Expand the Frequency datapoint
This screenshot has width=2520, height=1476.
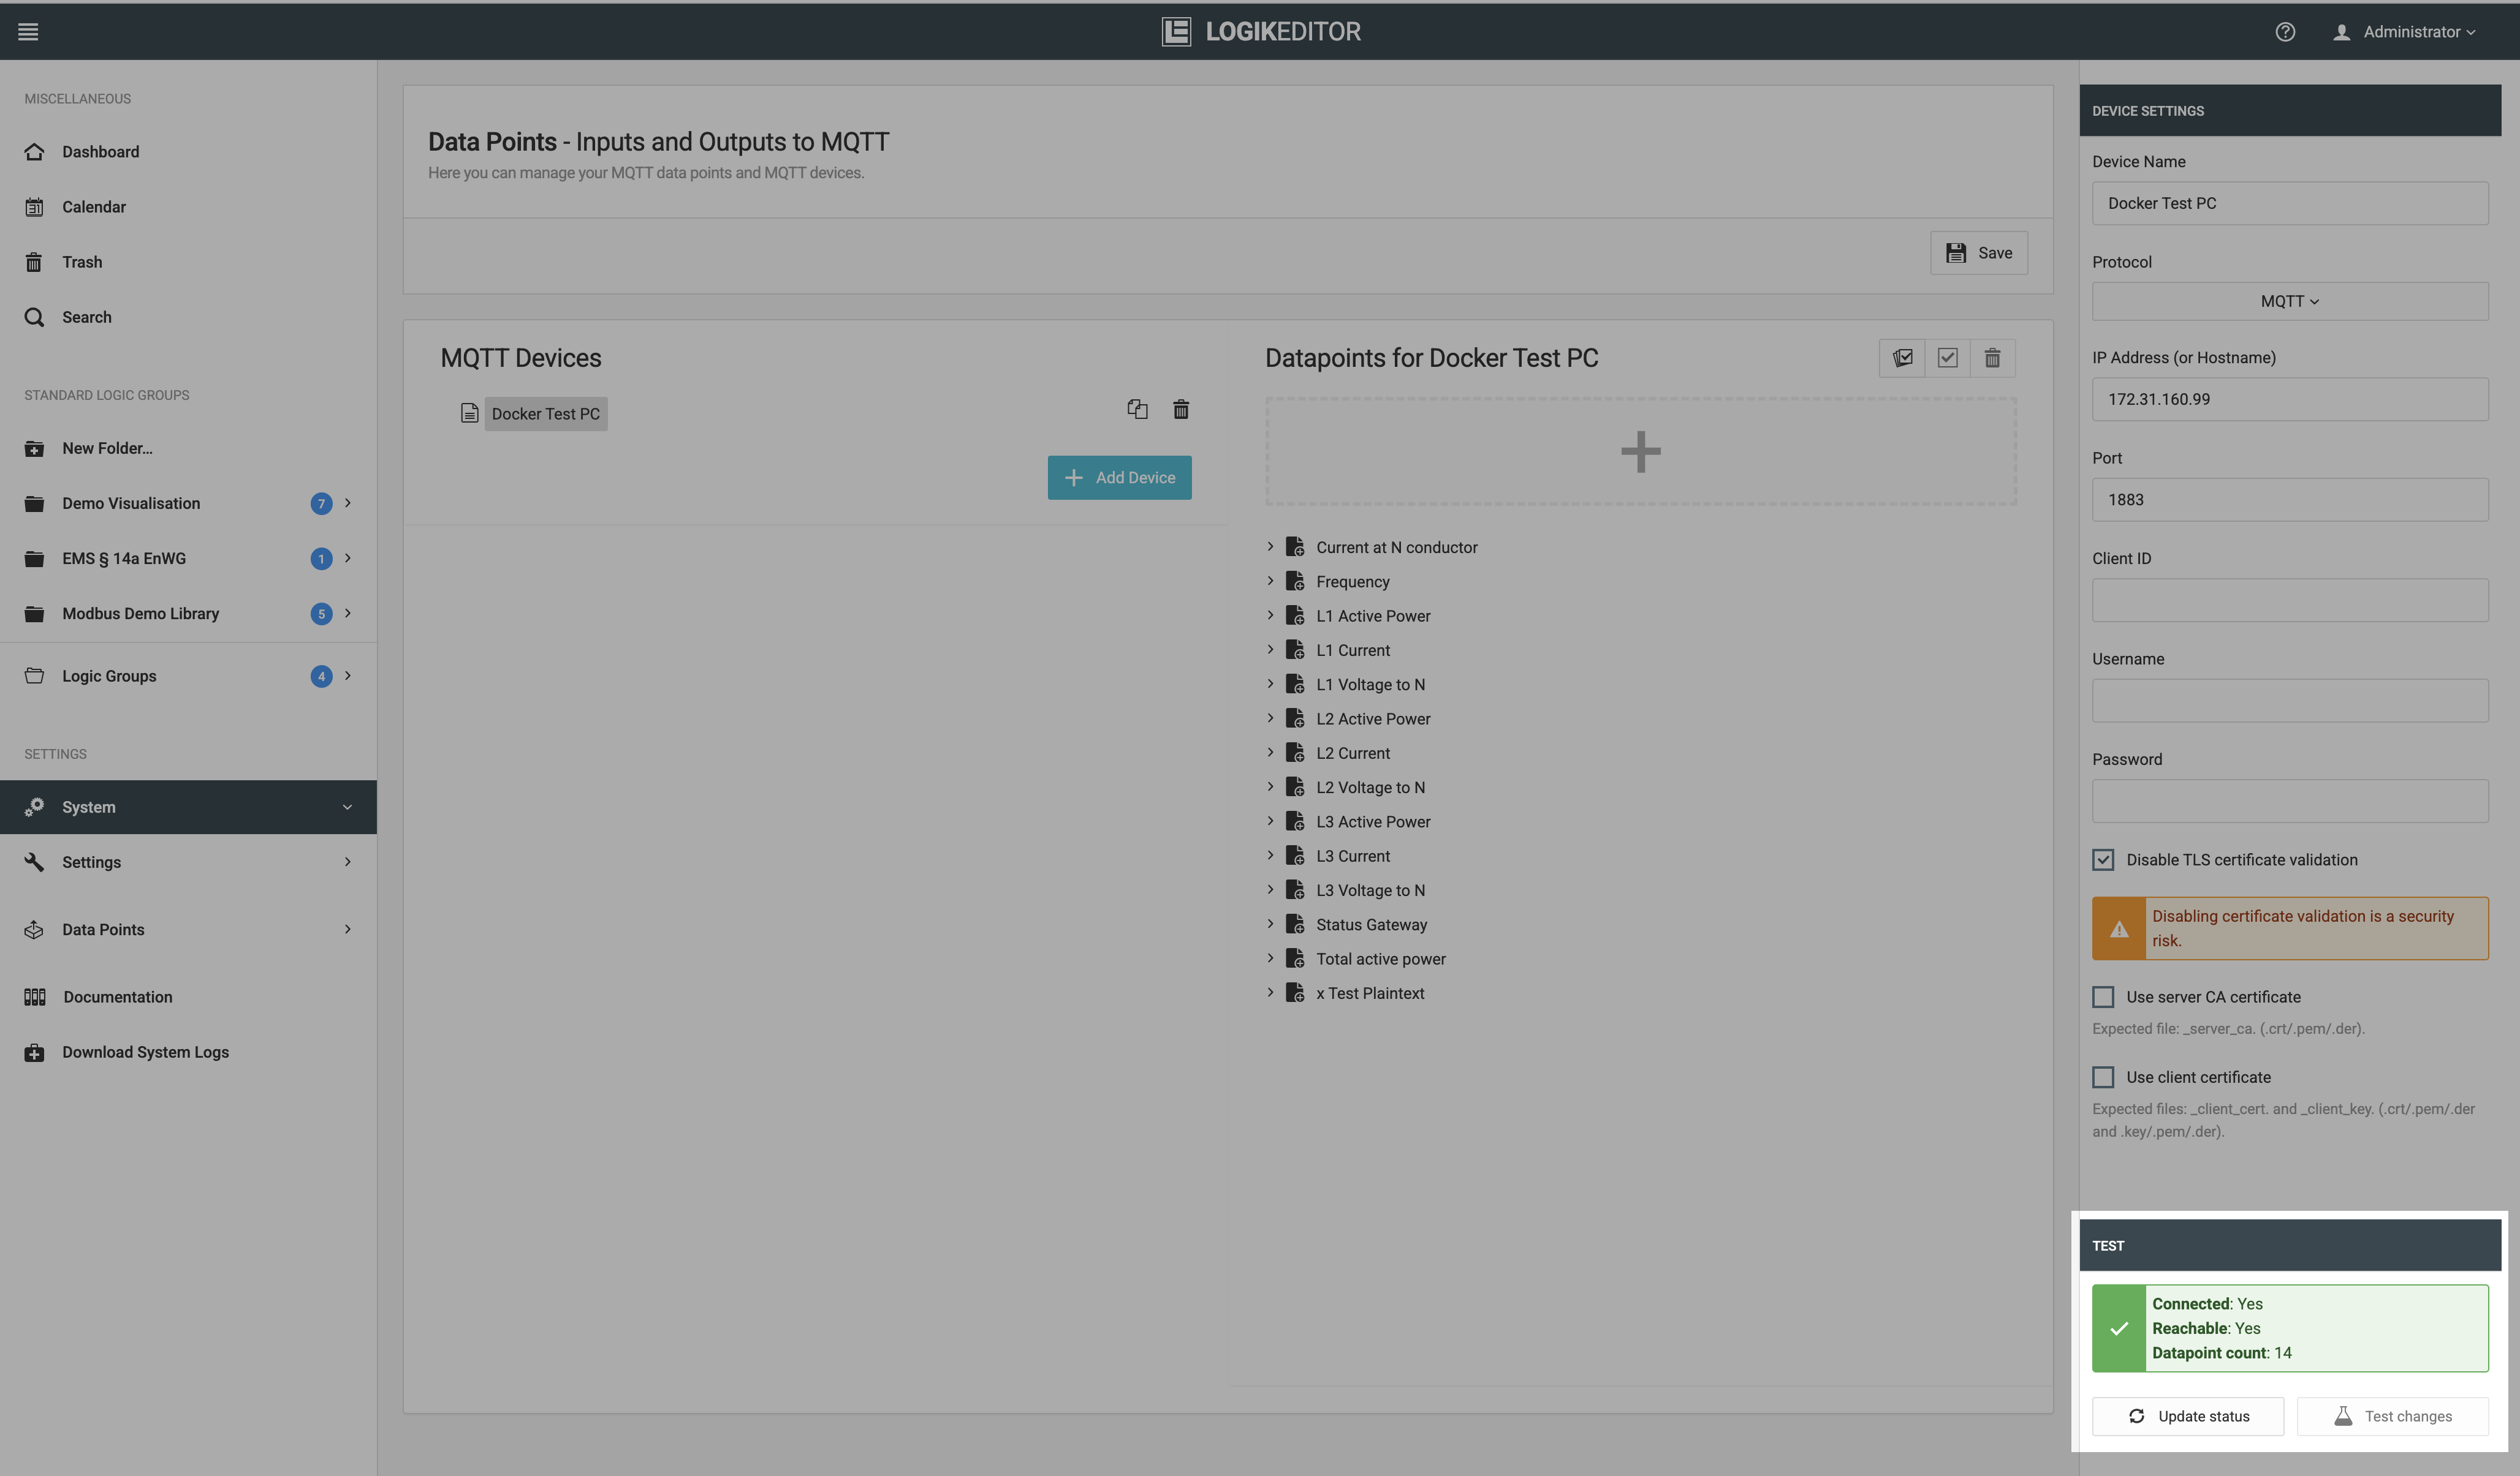coord(1270,581)
